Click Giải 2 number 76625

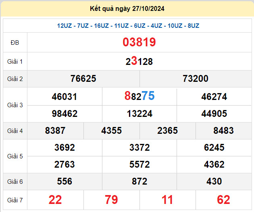83,79
